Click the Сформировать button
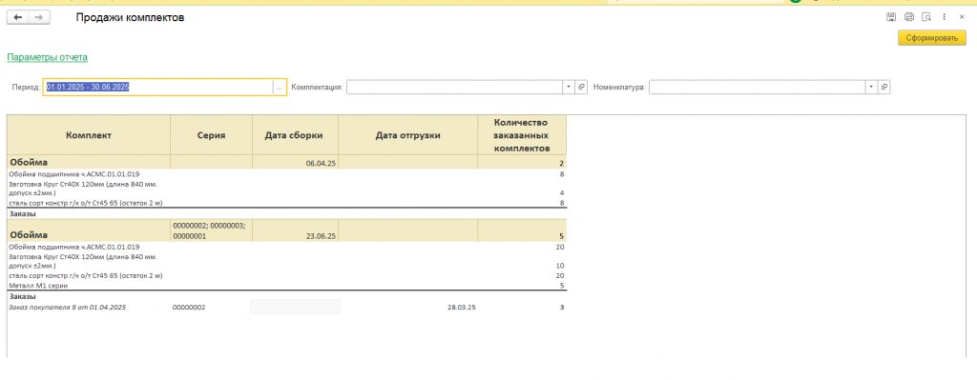The height and width of the screenshot is (380, 977). point(931,38)
